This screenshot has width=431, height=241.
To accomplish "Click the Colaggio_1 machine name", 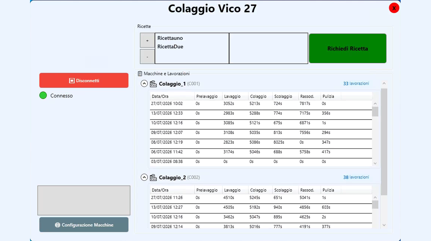I will (x=172, y=84).
